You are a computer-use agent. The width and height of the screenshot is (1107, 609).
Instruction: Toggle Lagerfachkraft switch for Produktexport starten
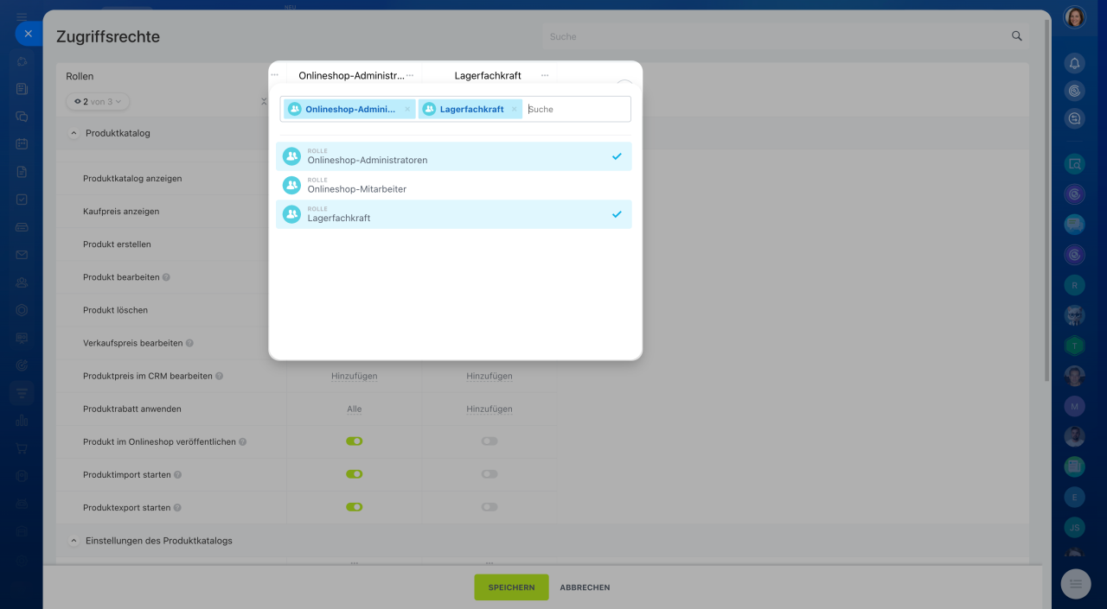[x=490, y=507]
